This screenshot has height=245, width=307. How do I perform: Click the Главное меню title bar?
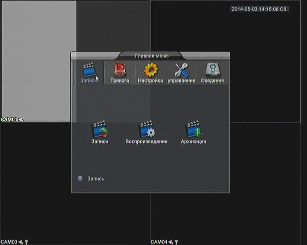(151, 56)
